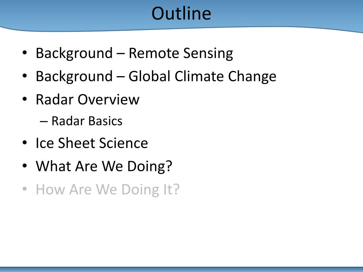Click the bullet before Background – Remote Sensing
This screenshot has height=272, width=363.
(25, 53)
